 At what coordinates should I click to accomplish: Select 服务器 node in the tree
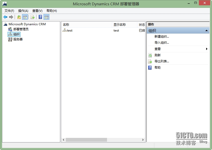click(18, 39)
